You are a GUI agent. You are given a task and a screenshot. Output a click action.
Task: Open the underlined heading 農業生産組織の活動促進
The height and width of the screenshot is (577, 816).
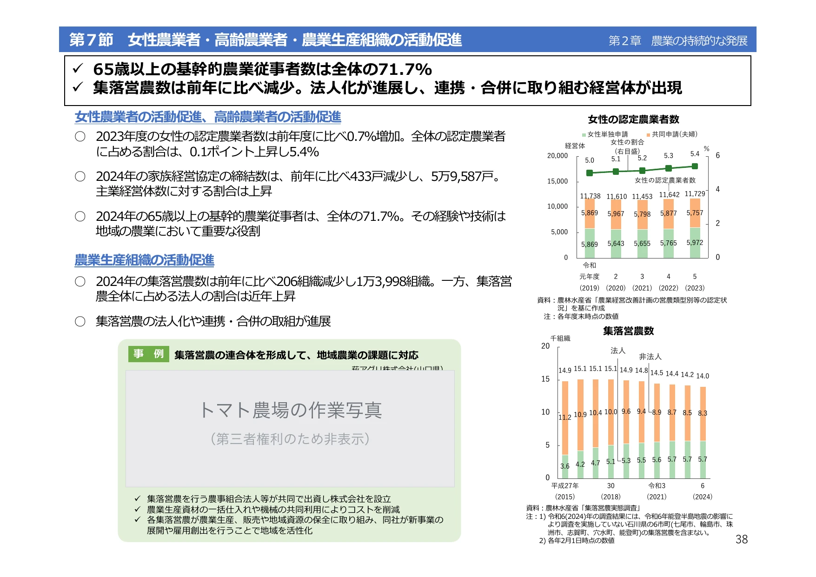click(144, 260)
